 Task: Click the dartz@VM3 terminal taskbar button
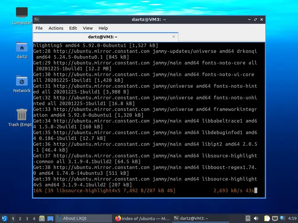point(201,218)
